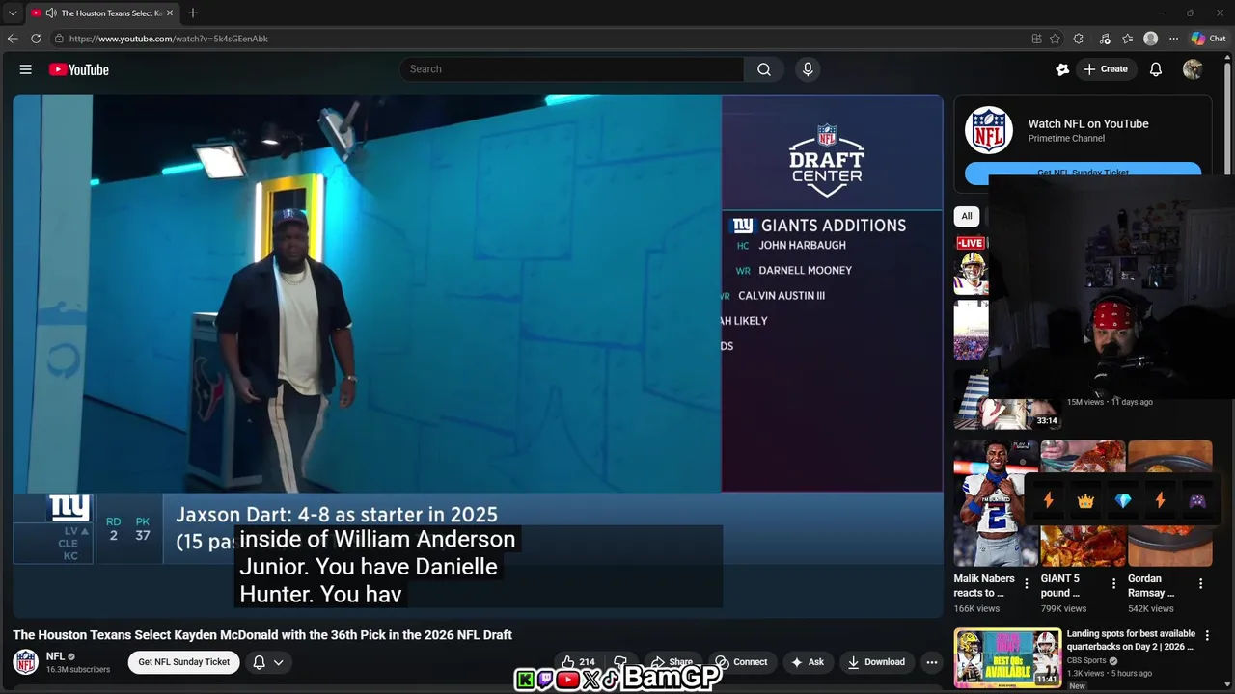The image size is (1235, 694).
Task: Open the YouTube guide hamburger menu
Action: [x=26, y=69]
